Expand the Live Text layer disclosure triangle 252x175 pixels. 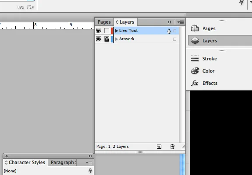pyautogui.click(x=117, y=31)
